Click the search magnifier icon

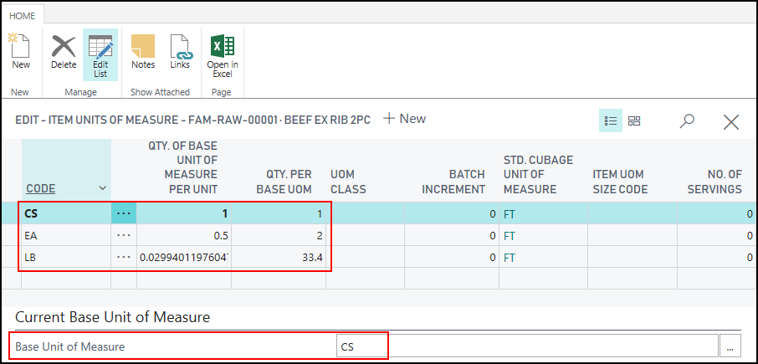click(687, 121)
